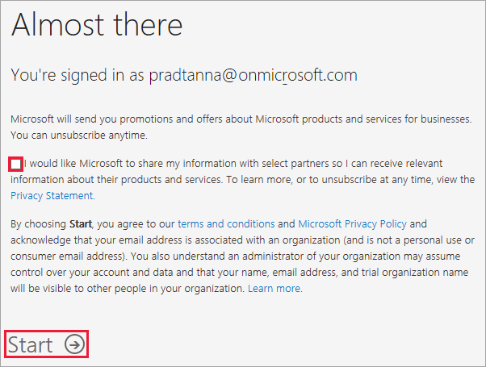Click the "Microsoft will send you promotions" line

(x=241, y=119)
